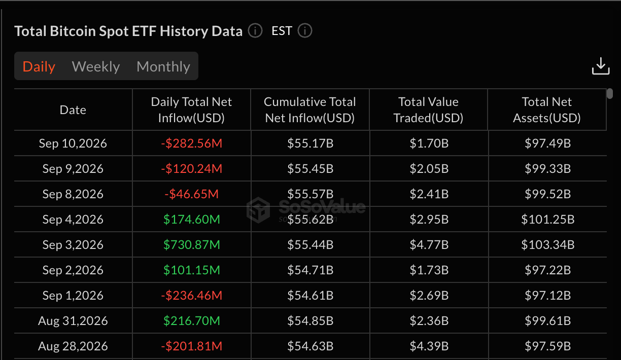Screen dimensions: 621x360
Task: Click the $4.39B value traded cell
Action: pos(429,346)
